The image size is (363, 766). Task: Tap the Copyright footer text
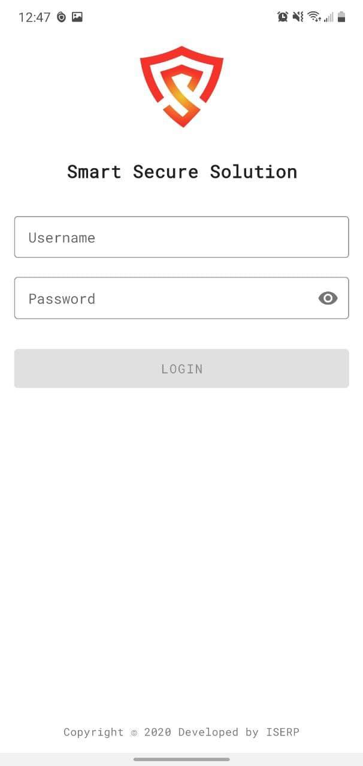click(181, 732)
